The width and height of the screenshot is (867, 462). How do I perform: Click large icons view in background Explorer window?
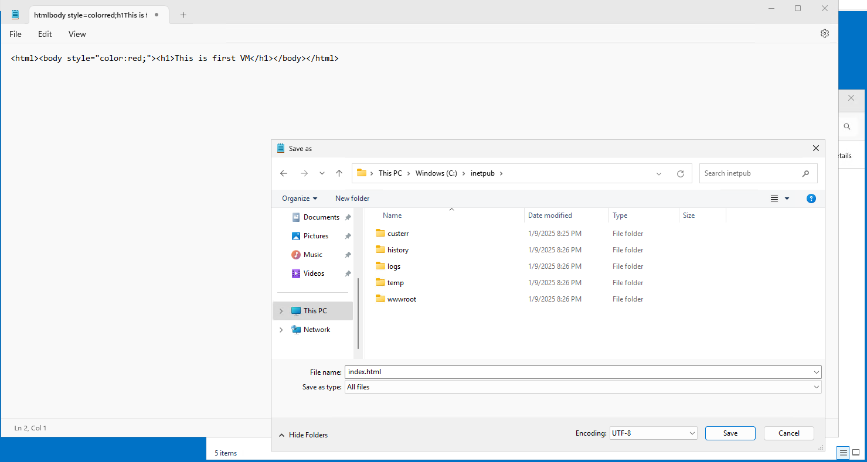(856, 453)
